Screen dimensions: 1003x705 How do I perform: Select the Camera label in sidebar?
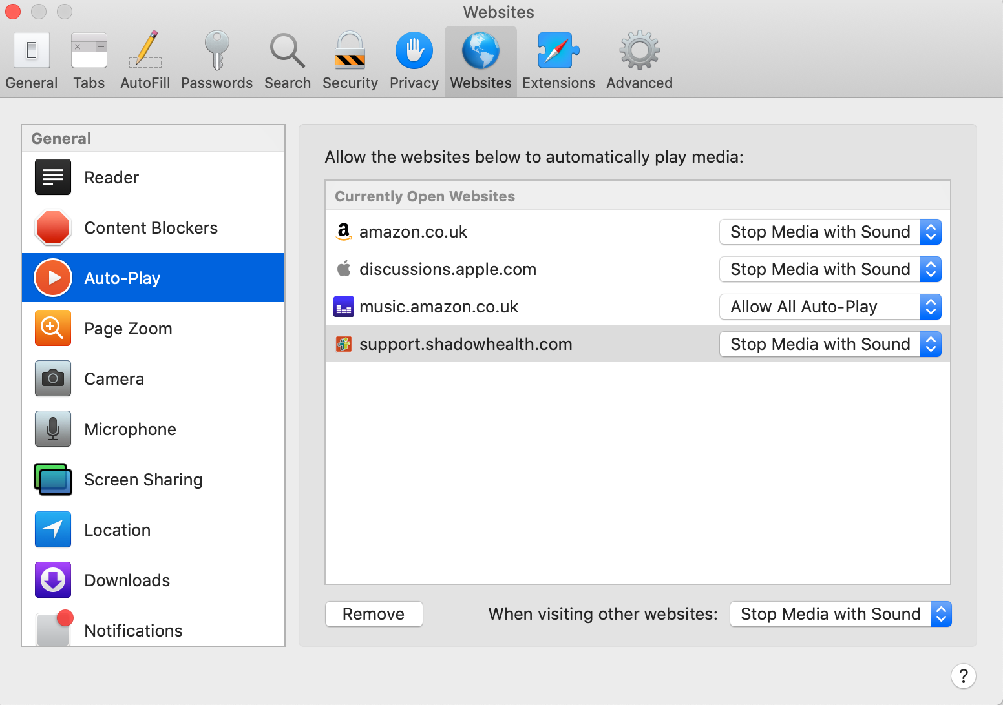[114, 379]
